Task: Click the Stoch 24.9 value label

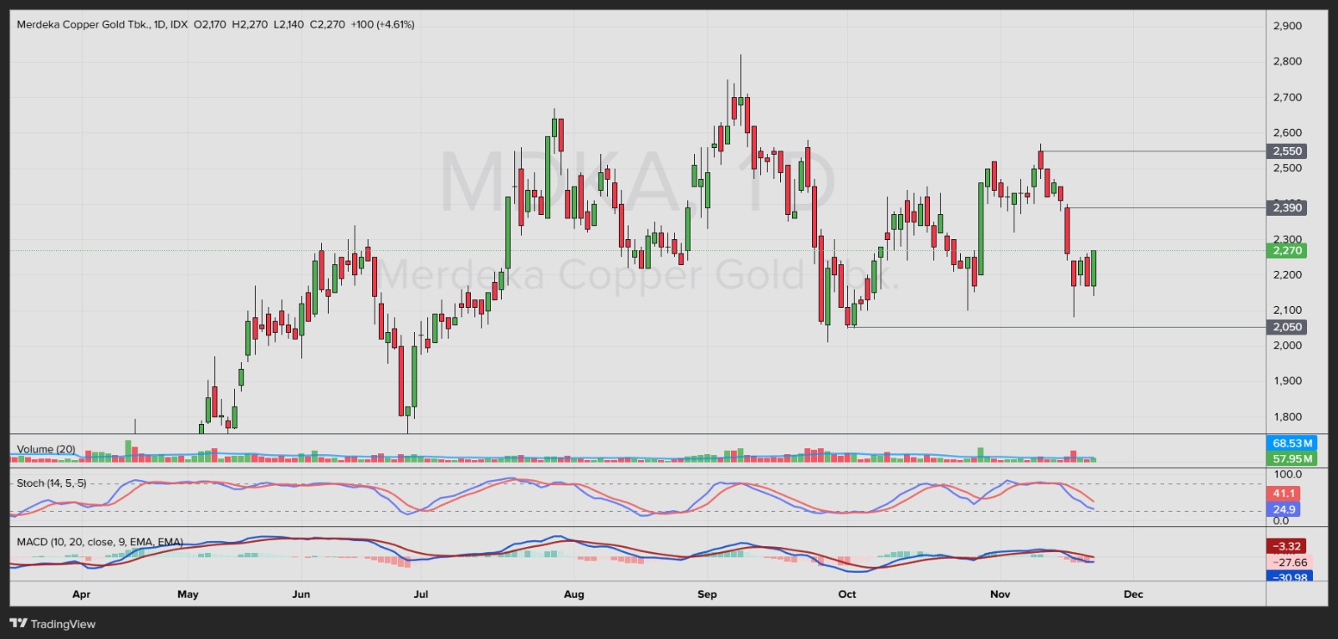Action: point(1284,509)
